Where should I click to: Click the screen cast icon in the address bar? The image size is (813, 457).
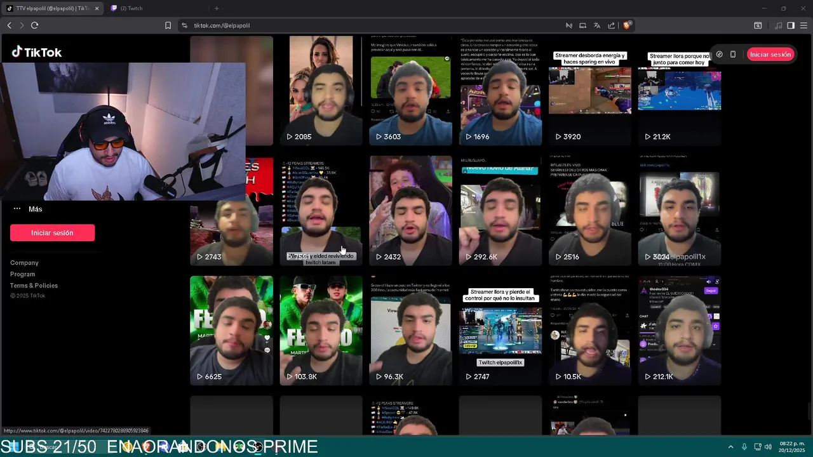click(583, 25)
